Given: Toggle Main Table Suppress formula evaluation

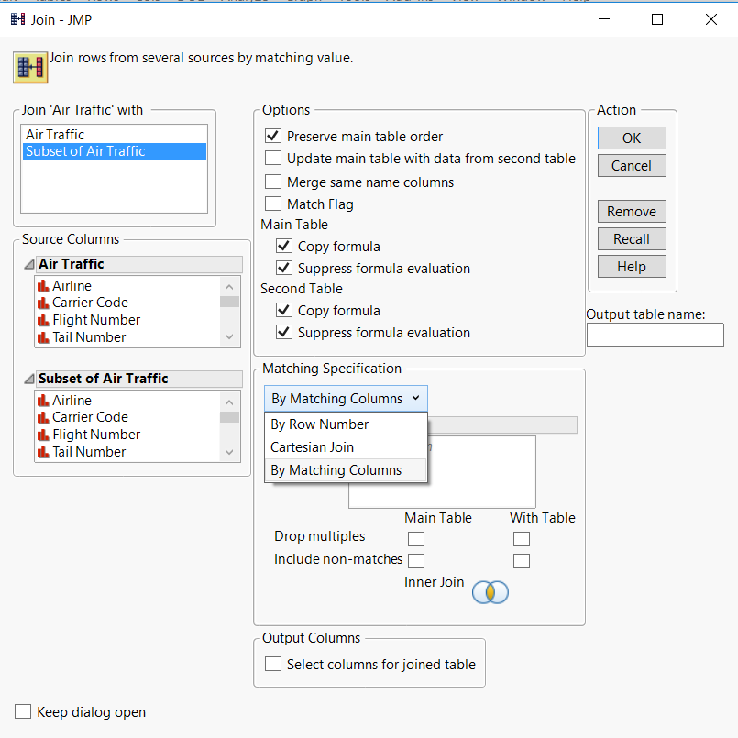Looking at the screenshot, I should click(284, 268).
